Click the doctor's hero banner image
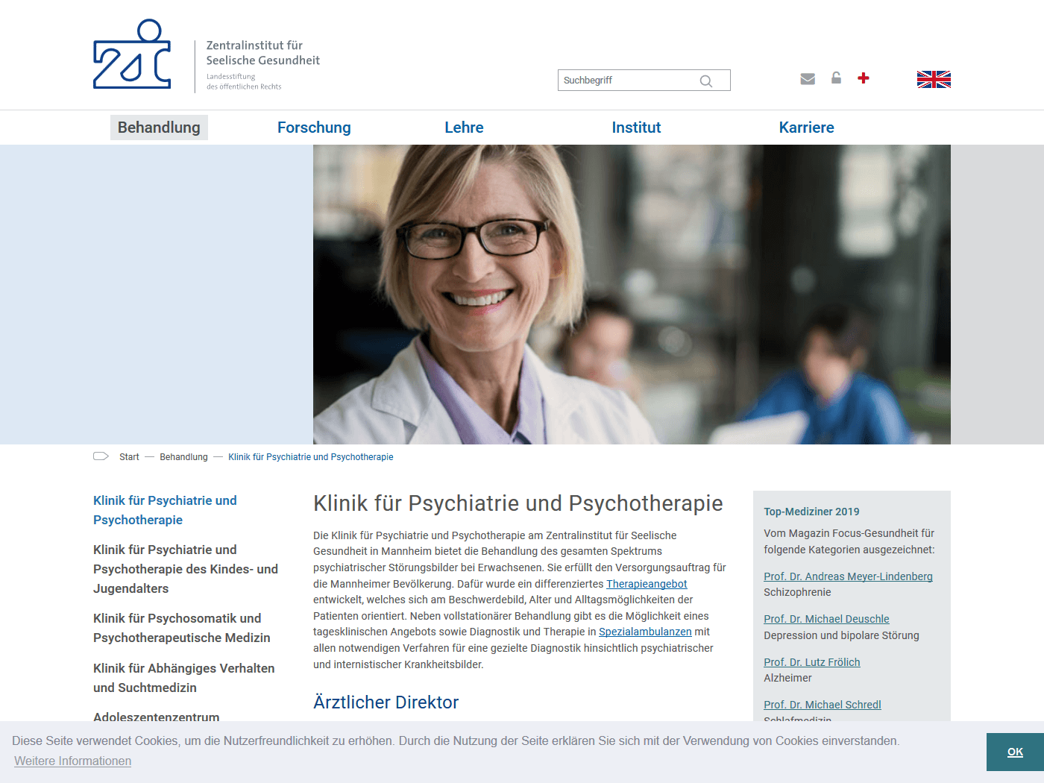The width and height of the screenshot is (1044, 783). (x=632, y=295)
